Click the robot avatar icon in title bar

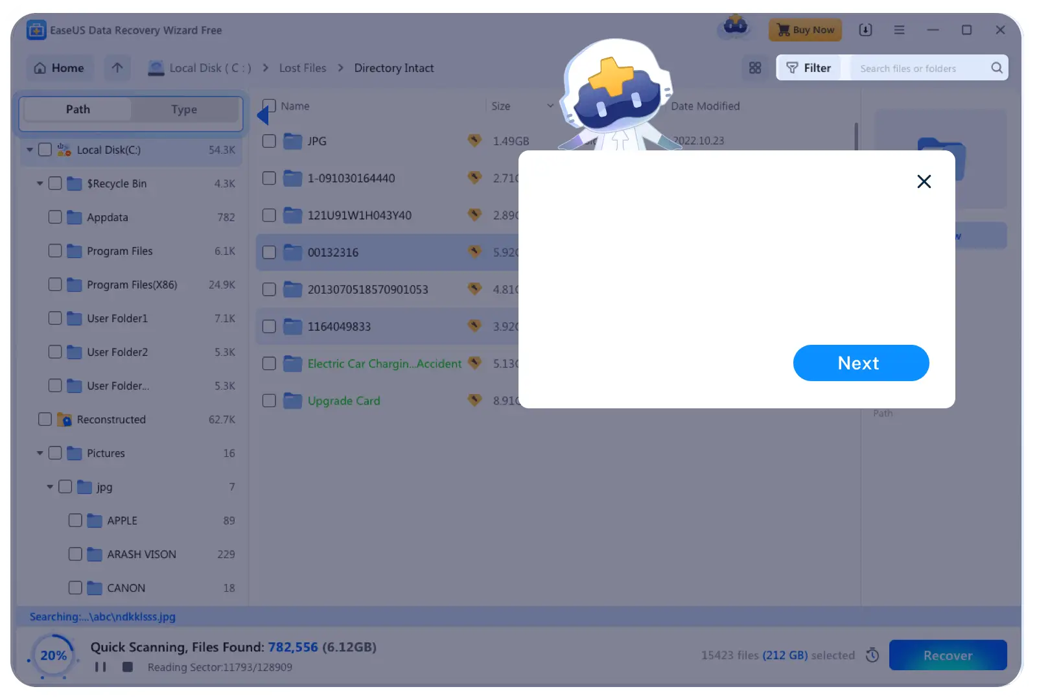pos(736,27)
